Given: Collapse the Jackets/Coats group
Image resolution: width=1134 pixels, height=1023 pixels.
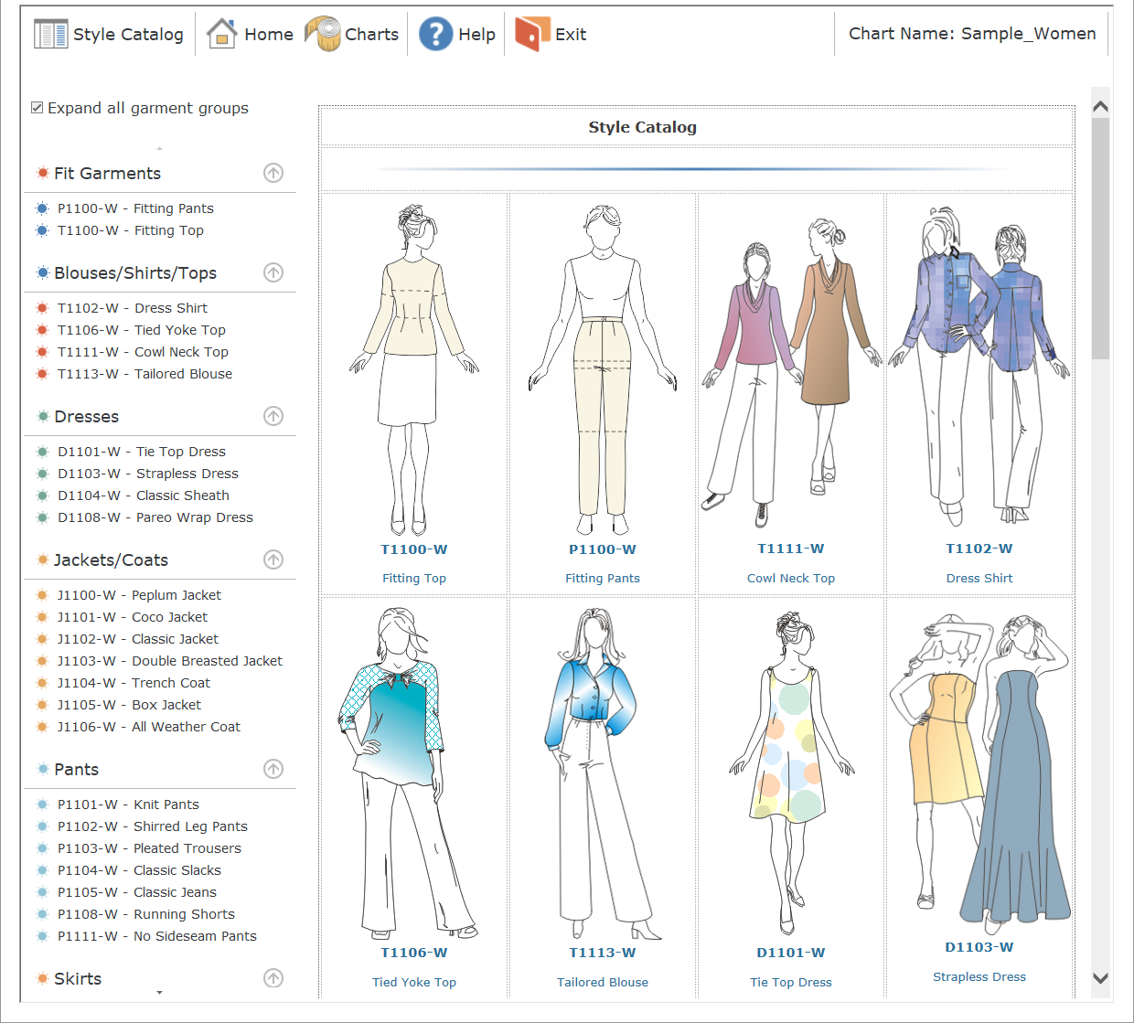Looking at the screenshot, I should click(x=273, y=559).
